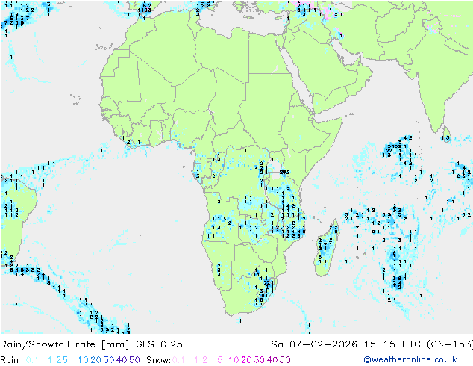Click the 'Rain' legend label
Viewport: 473px width, 366px height.
[x=10, y=360]
